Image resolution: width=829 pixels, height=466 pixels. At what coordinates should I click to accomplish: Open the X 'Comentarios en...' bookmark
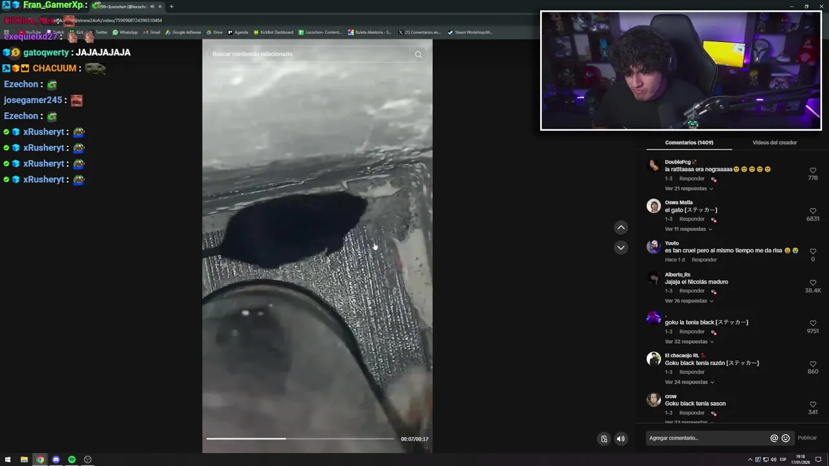click(x=419, y=32)
